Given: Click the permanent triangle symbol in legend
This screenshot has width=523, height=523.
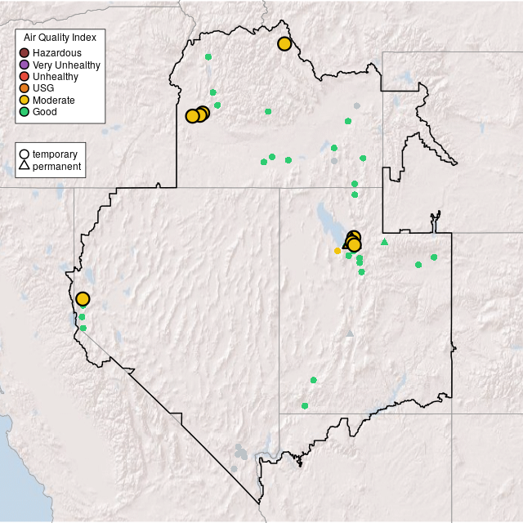Looking at the screenshot, I should [25, 166].
